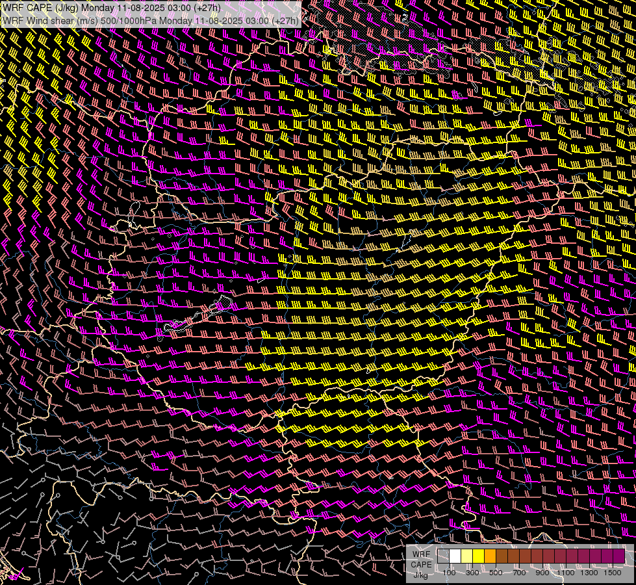This screenshot has height=585, width=636.
Task: Click the WRF Wind shear title line
Action: click(x=151, y=21)
